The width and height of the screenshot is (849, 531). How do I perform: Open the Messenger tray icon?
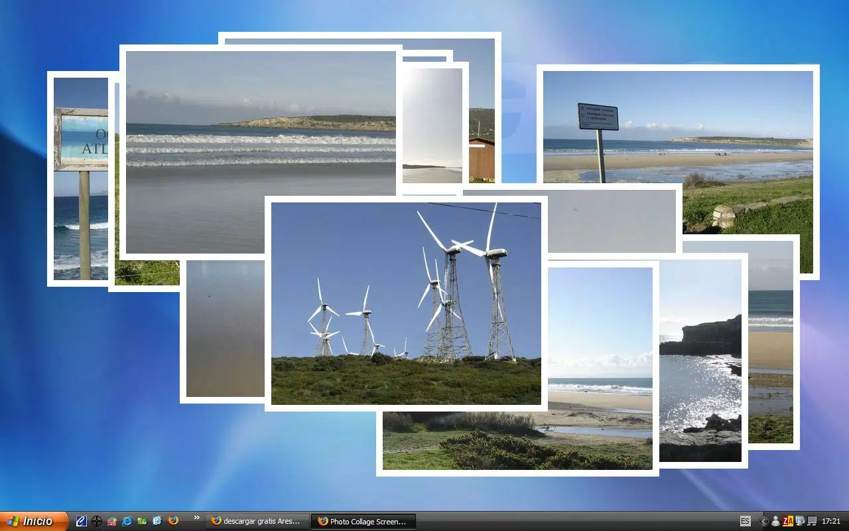pos(775,521)
